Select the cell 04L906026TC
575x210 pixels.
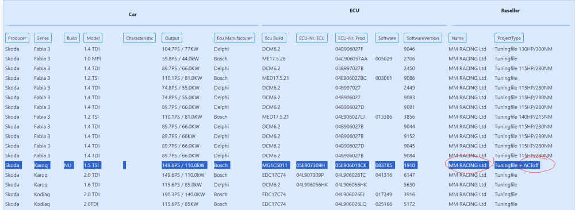[351, 175]
